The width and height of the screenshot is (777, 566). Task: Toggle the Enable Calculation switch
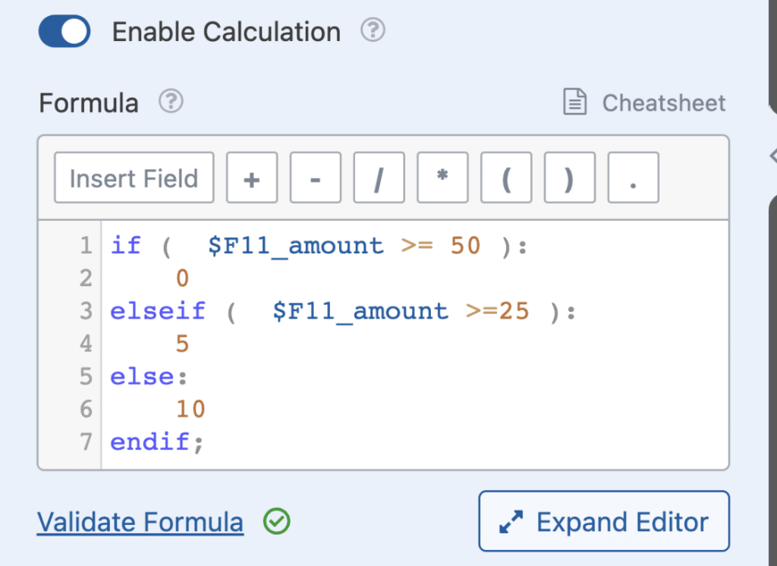(x=64, y=32)
